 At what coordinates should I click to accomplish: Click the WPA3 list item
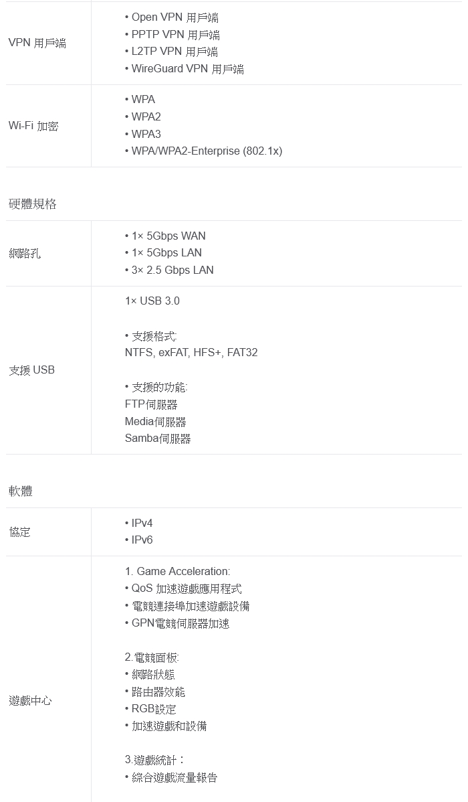(x=146, y=134)
